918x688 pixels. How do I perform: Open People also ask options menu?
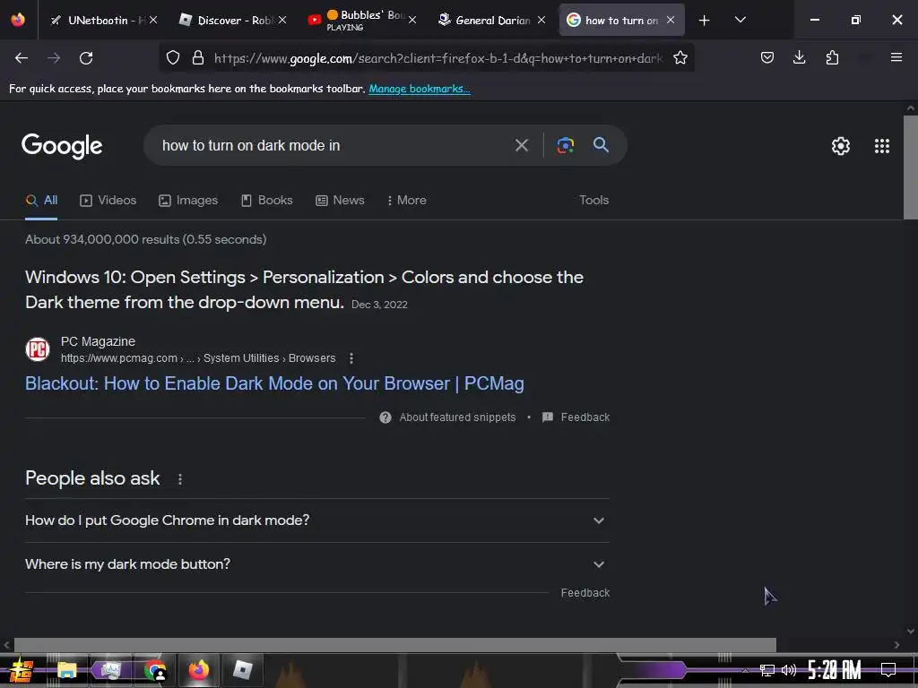click(x=179, y=479)
